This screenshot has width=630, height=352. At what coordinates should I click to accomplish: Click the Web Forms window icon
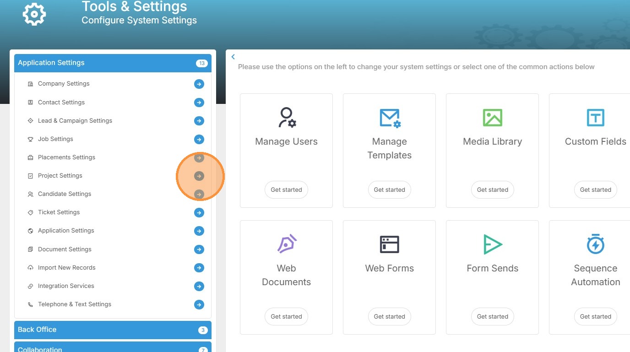(x=390, y=244)
